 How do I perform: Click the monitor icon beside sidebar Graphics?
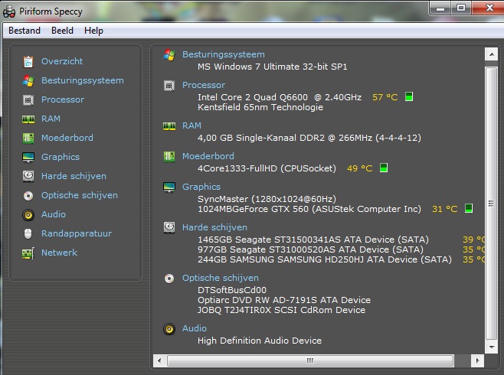[x=28, y=158]
